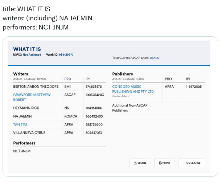Click the APRA PRO cell for TAN TIM
The height and width of the screenshot is (183, 221).
tap(69, 124)
